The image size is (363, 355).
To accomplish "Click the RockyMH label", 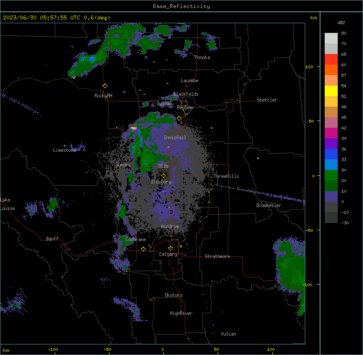I will pos(103,96).
